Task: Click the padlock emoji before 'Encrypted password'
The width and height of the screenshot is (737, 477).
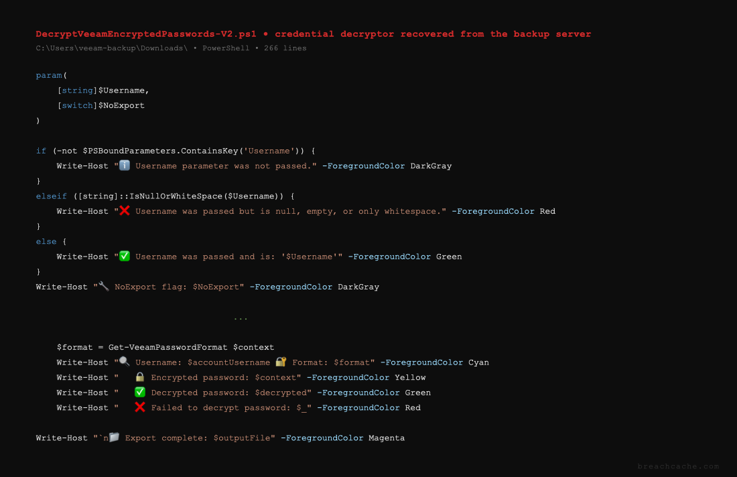Action: (139, 377)
